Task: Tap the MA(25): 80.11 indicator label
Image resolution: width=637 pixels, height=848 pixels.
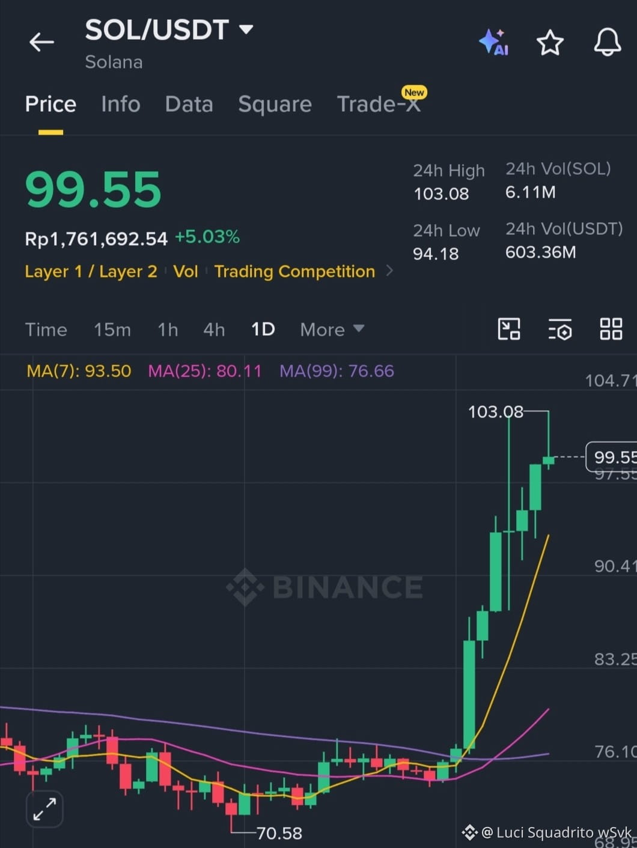Action: 205,371
